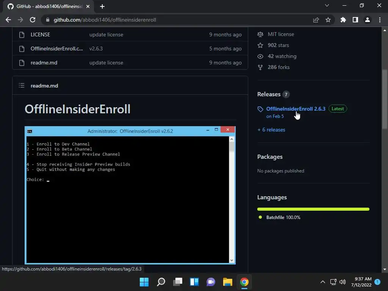
Task: Open the MIT license link
Action: [281, 34]
